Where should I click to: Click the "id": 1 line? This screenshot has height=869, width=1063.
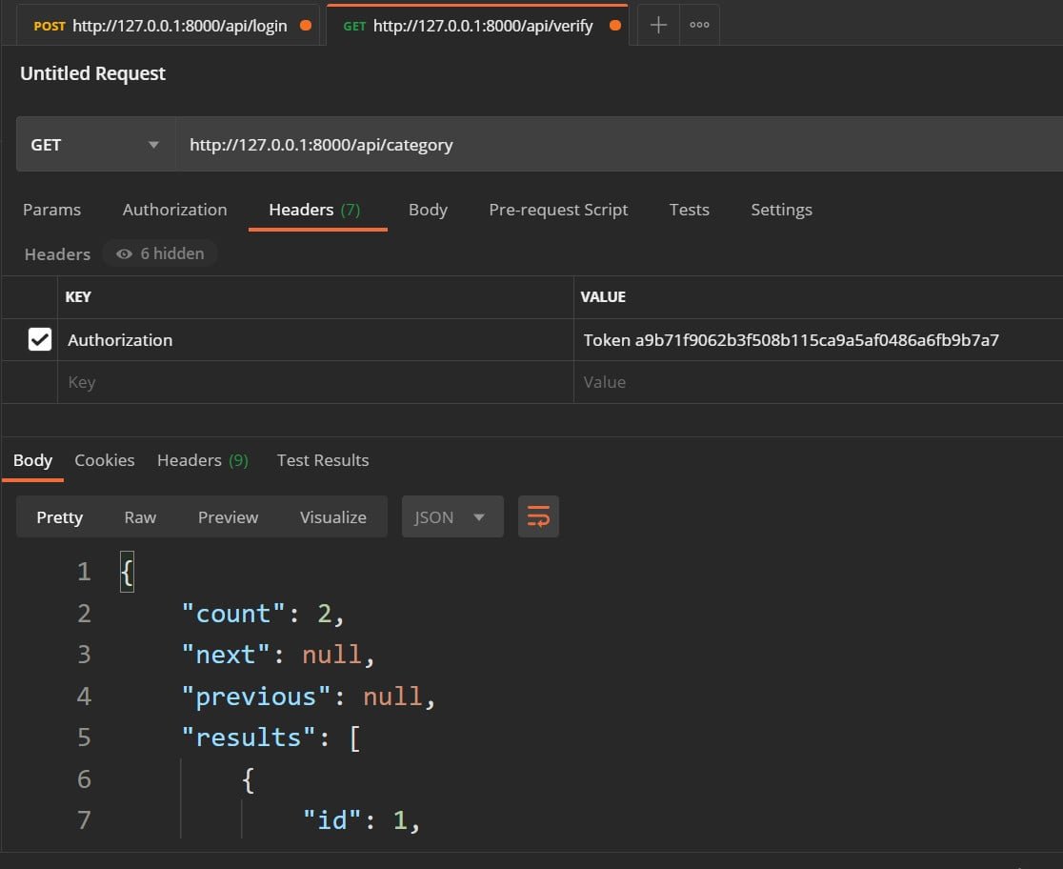pos(361,820)
